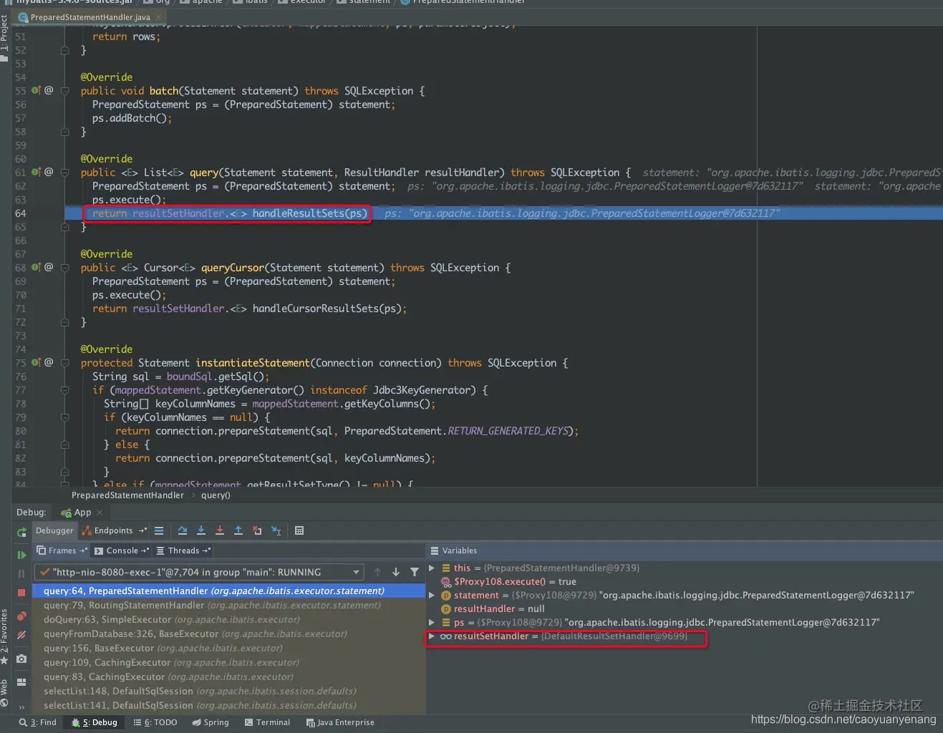Click the Drop Frame icon

pos(257,530)
